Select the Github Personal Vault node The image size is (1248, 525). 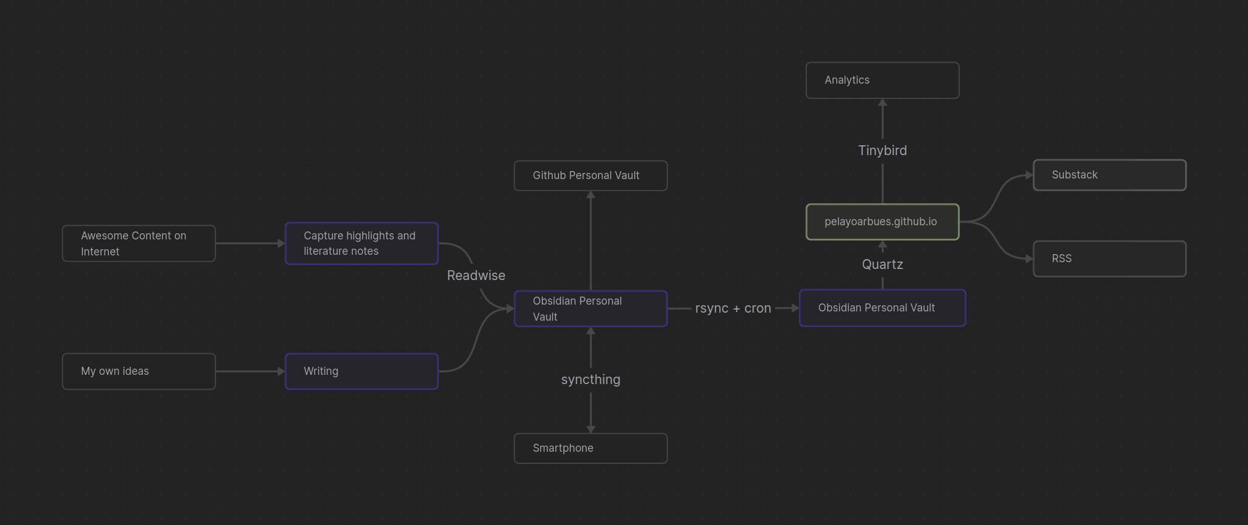pyautogui.click(x=590, y=176)
